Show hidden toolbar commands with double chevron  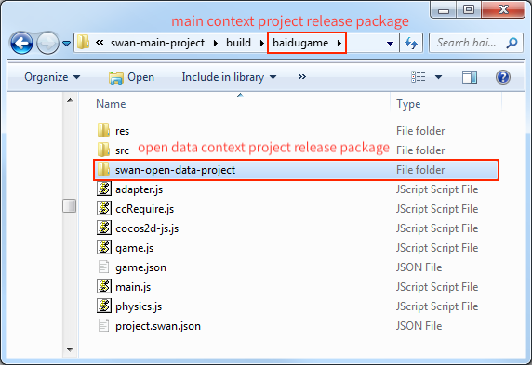[302, 77]
